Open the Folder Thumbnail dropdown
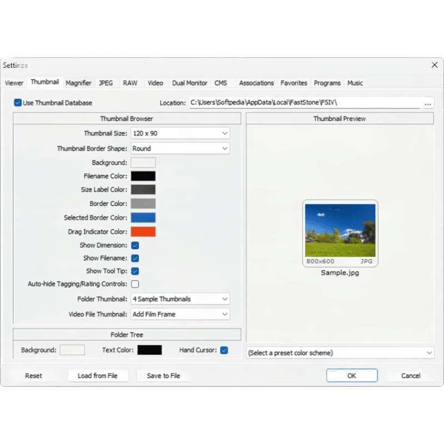444x444 pixels. 180,299
